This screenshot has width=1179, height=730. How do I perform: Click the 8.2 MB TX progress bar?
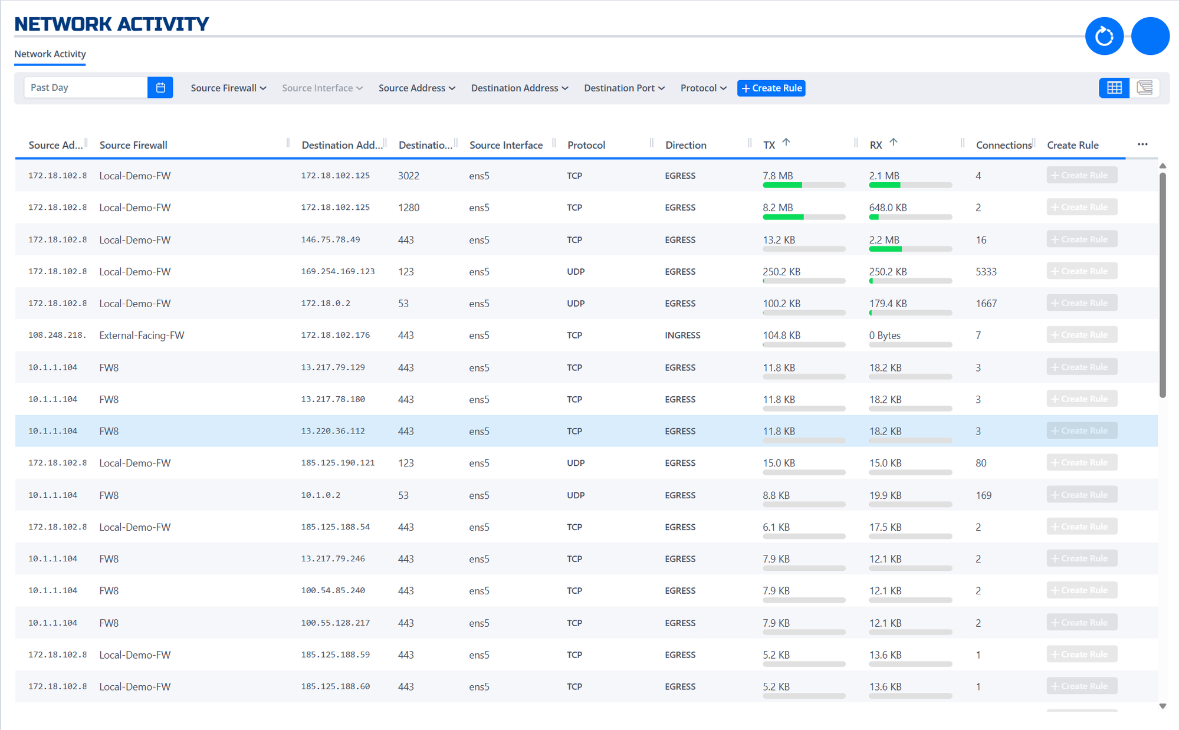coord(804,217)
